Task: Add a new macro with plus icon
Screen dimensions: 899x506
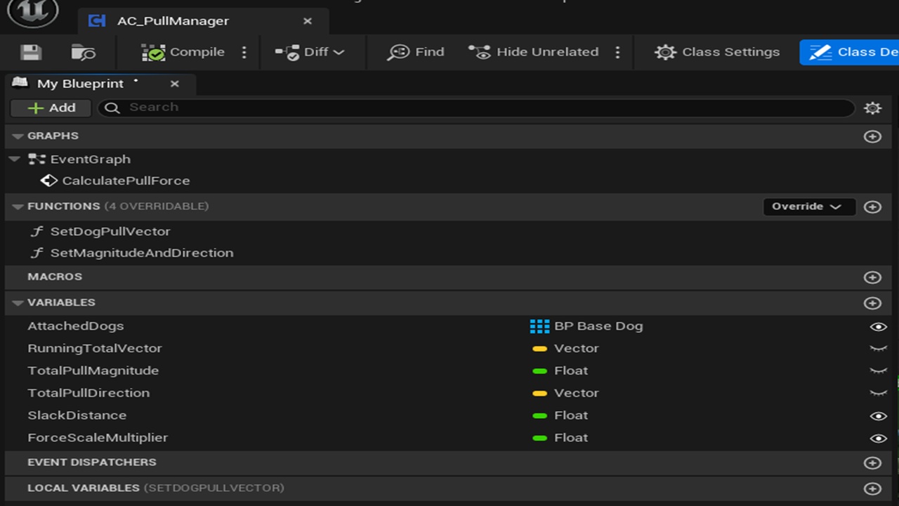Action: (872, 278)
